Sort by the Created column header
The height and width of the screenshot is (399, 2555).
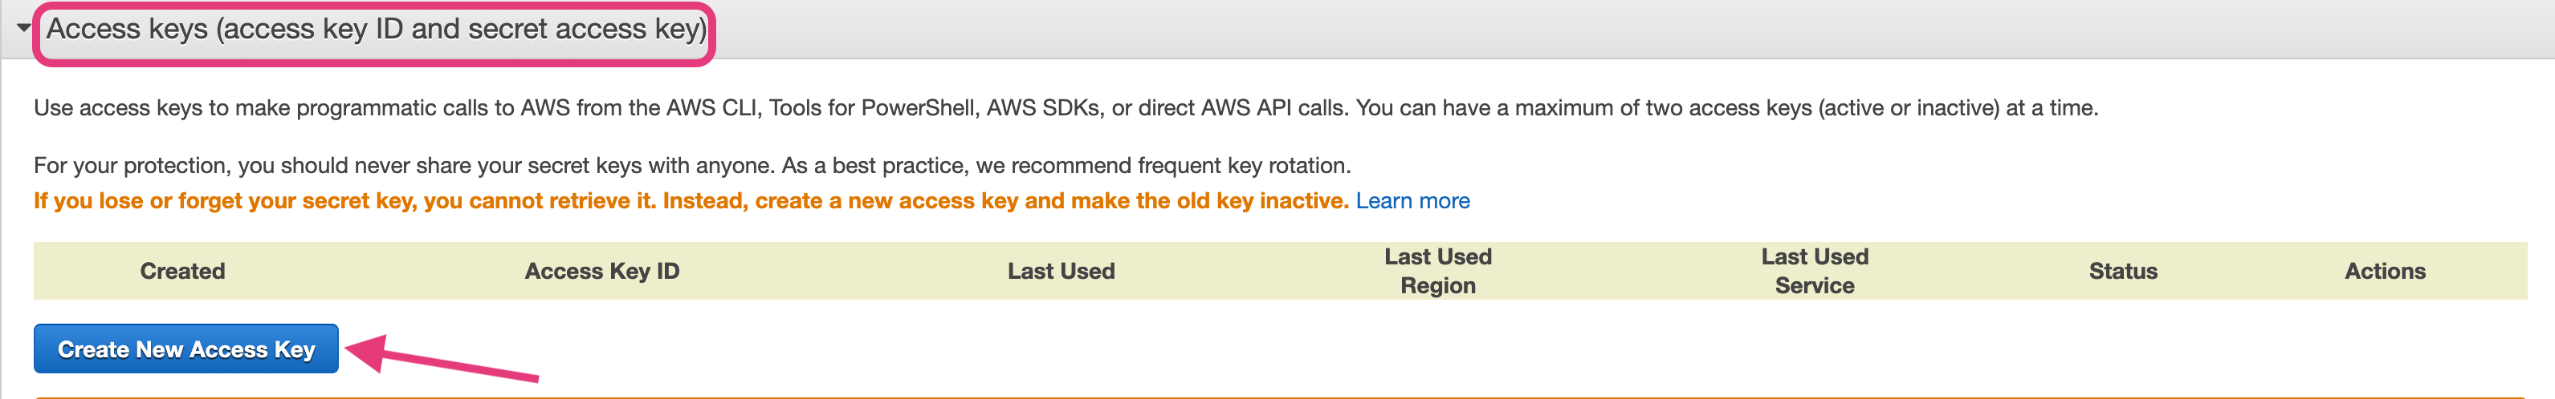pos(182,272)
